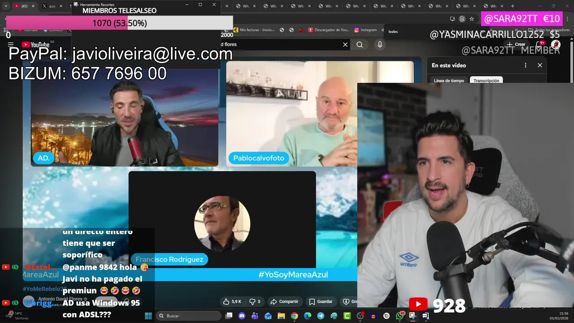The image size is (574, 323).
Task: Save the video with Guardar
Action: tap(321, 301)
